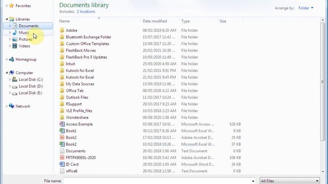This screenshot has height=184, width=328.
Task: Click the Book2 PDF file icon
Action: [x=62, y=137]
